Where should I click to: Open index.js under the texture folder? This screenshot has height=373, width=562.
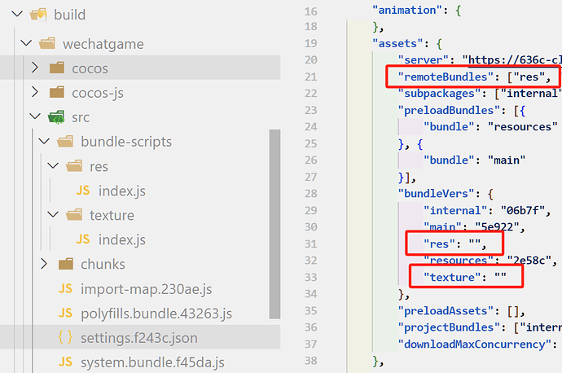click(121, 240)
